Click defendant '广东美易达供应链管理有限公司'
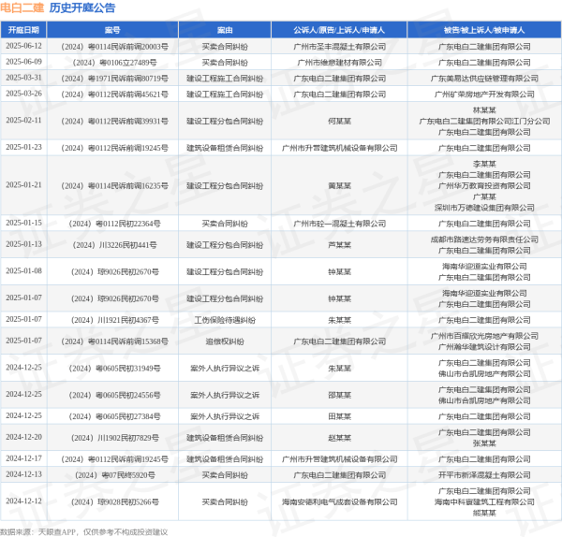The width and height of the screenshot is (562, 537). tap(484, 79)
